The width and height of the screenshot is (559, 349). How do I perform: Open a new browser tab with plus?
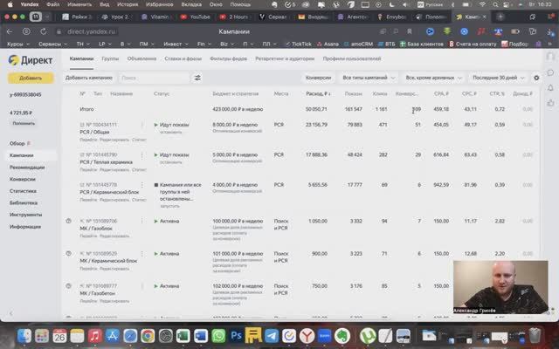(500, 17)
